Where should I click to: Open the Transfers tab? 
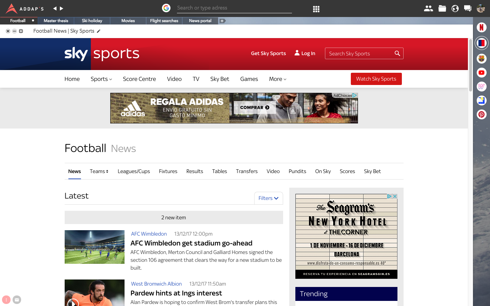pyautogui.click(x=247, y=171)
